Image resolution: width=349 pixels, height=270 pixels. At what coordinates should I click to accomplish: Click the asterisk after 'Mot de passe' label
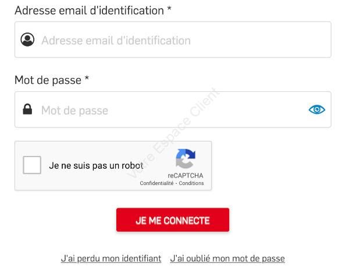point(87,79)
